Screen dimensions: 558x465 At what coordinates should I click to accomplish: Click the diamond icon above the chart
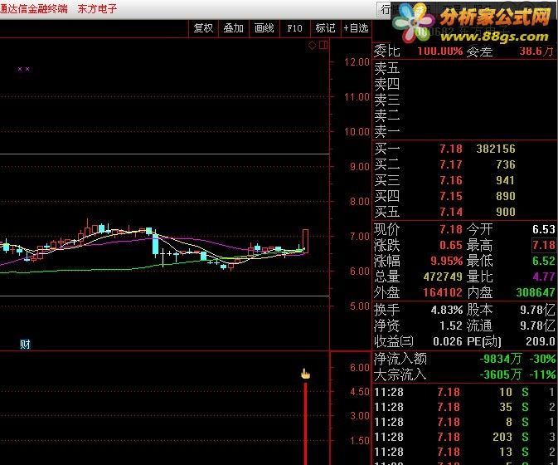pos(312,45)
